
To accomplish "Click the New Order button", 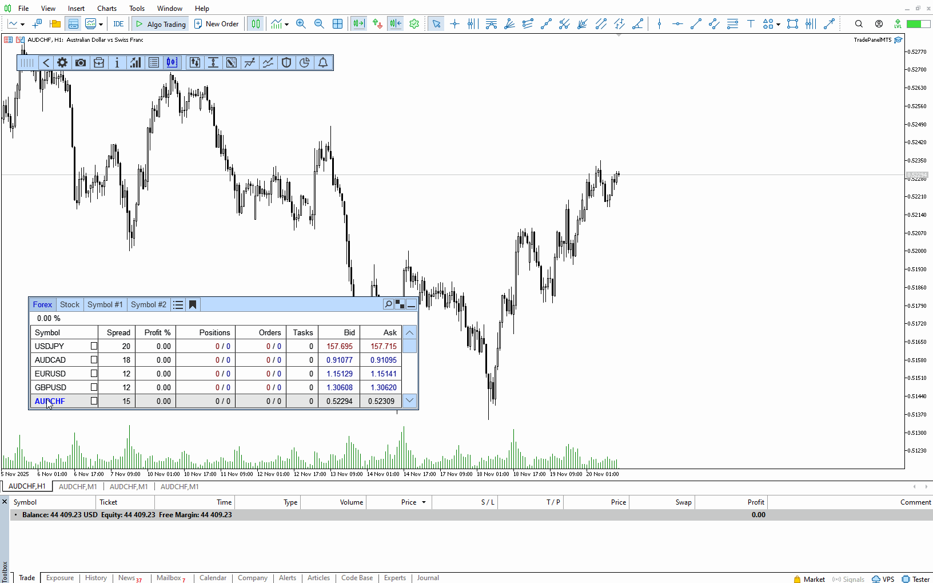I will point(217,24).
